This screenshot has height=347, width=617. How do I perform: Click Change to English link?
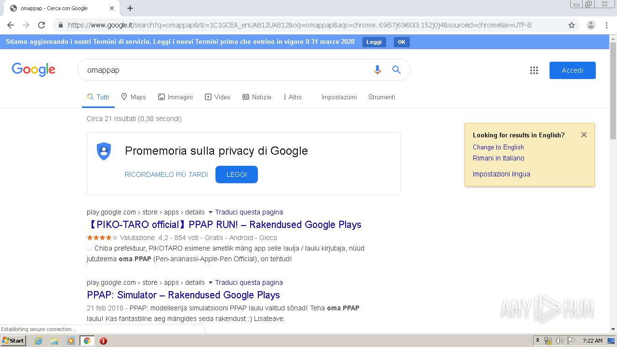click(498, 147)
